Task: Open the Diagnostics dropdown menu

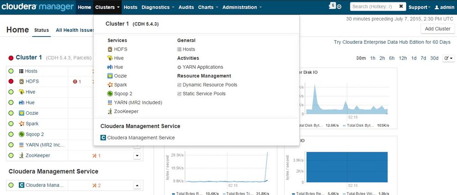Action: [158, 7]
